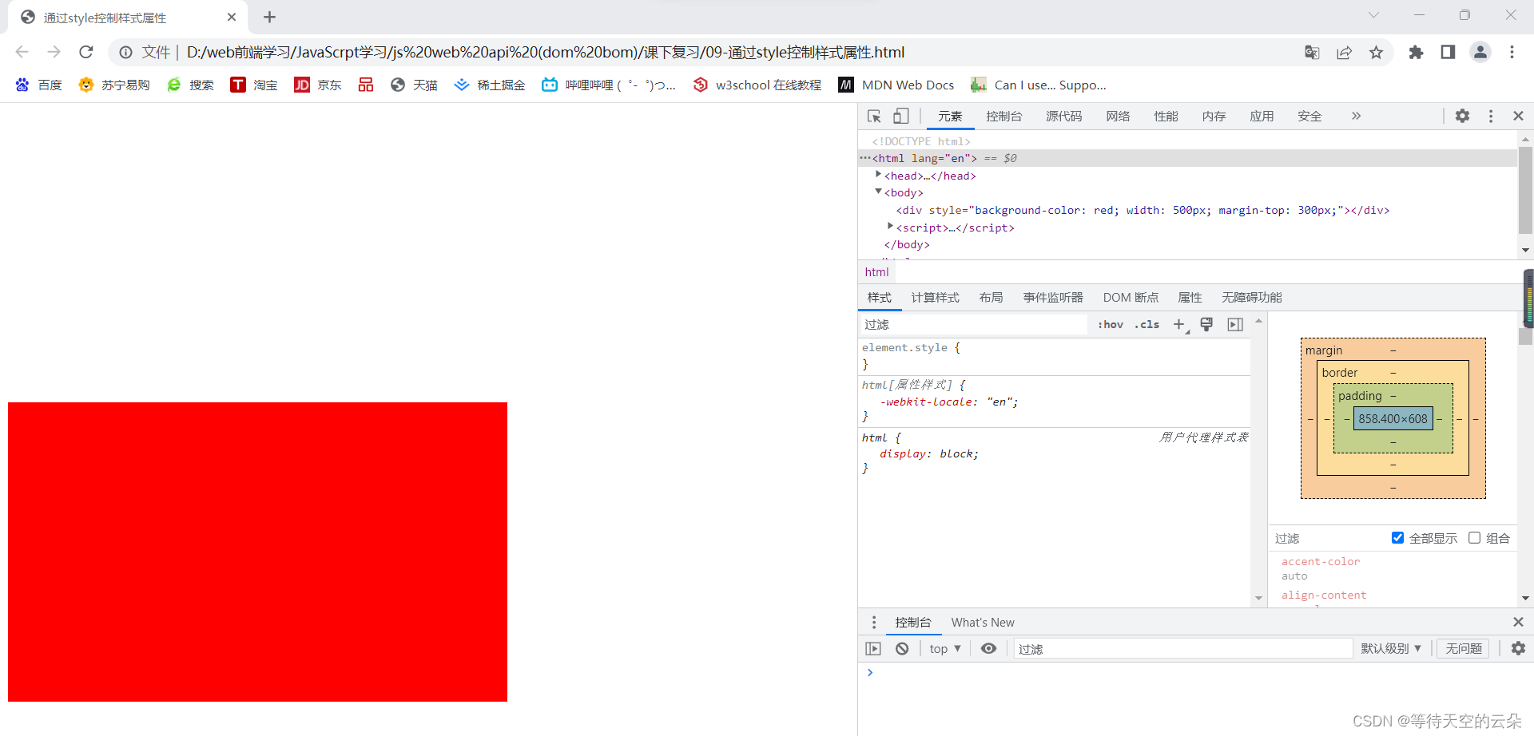This screenshot has height=736, width=1534.
Task: Open the 默认级别 log level dropdown
Action: pyautogui.click(x=1391, y=649)
